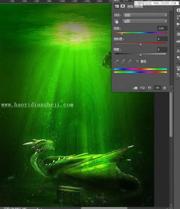Screen dimensions: 180x209
Task: Open the Paragraph panel icon
Action: coord(178,58)
